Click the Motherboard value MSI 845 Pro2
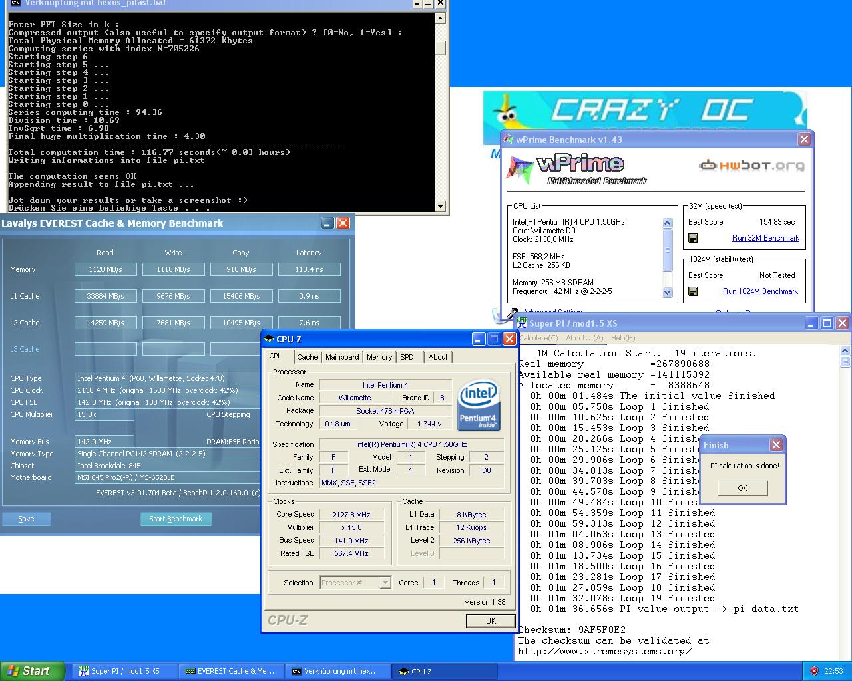This screenshot has height=681, width=852. [x=168, y=477]
